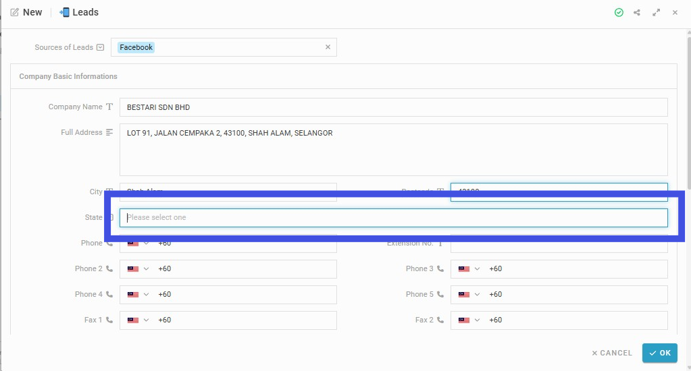This screenshot has width=691, height=371.
Task: Open Phone 5 country flag dropdown
Action: click(x=469, y=294)
